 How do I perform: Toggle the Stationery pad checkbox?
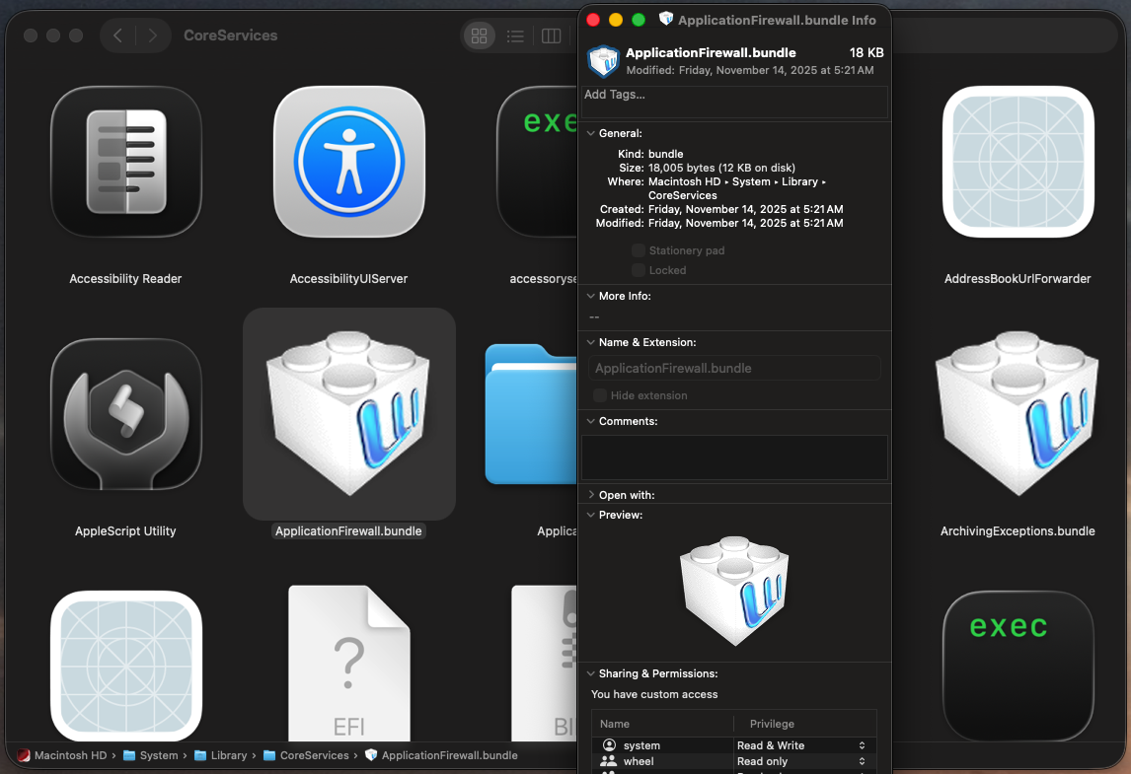click(639, 250)
